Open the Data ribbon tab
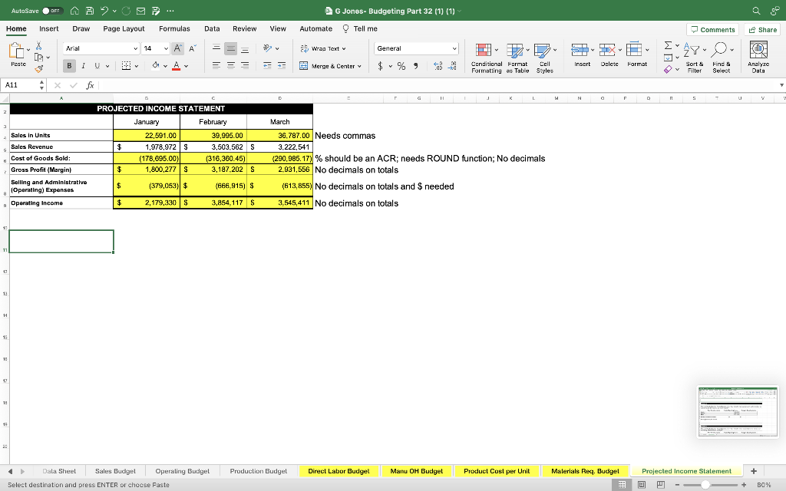This screenshot has height=491, width=786. (212, 29)
